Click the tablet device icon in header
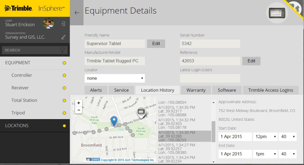304x165 pixels. click(x=277, y=13)
